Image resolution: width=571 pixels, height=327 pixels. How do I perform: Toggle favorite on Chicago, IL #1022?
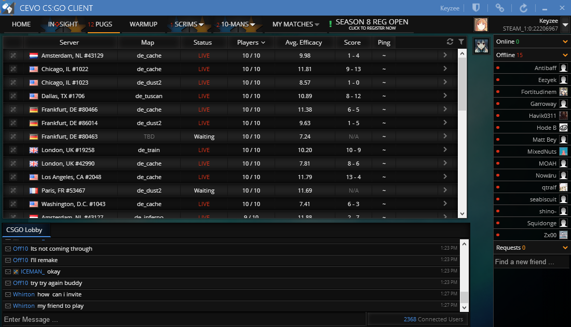point(13,69)
